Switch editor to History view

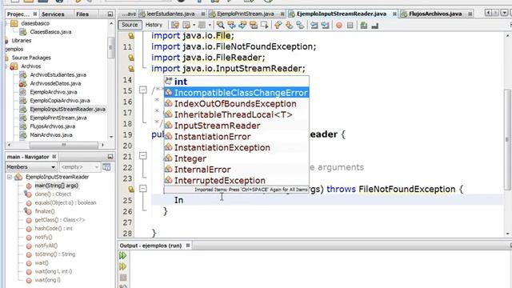pyautogui.click(x=154, y=25)
